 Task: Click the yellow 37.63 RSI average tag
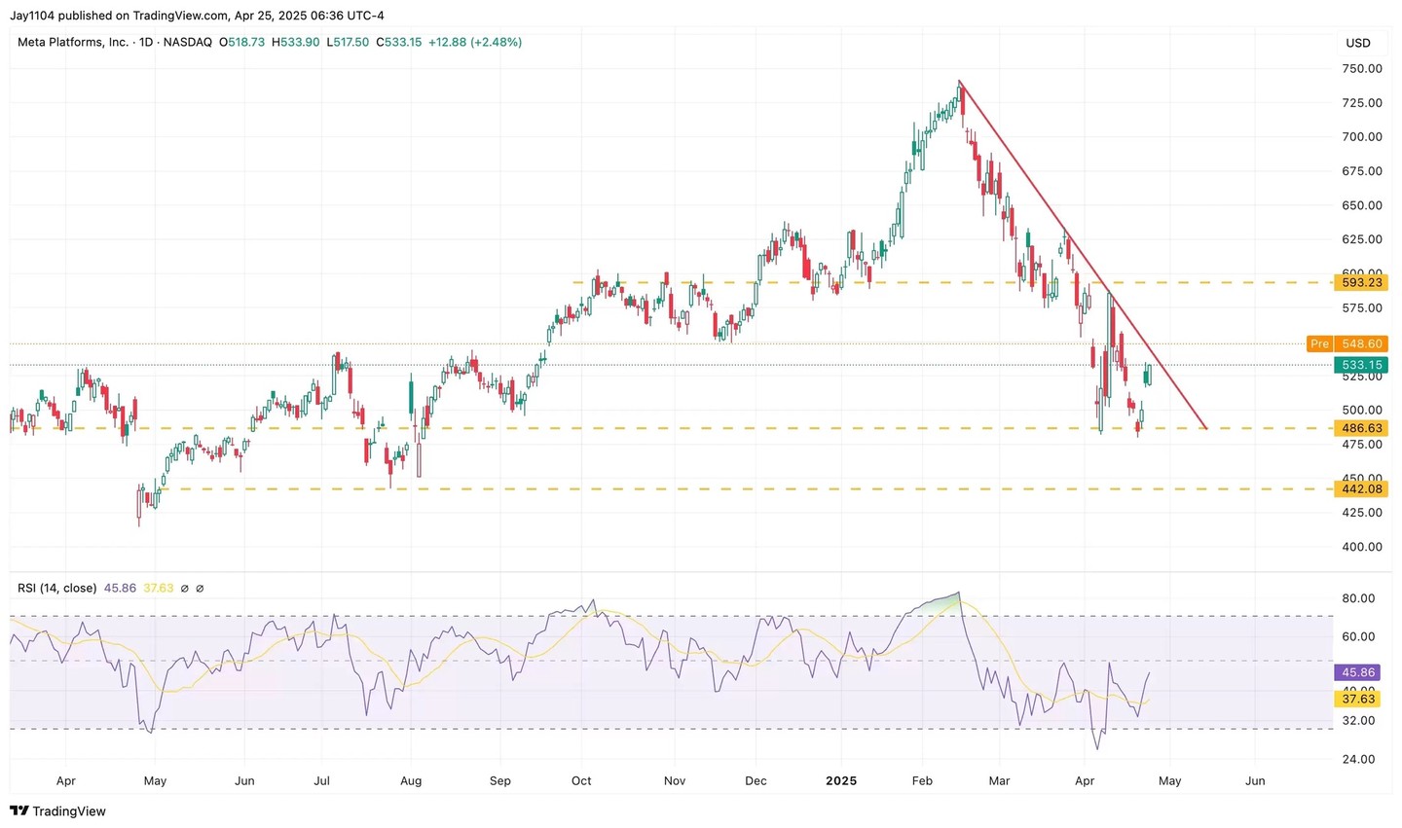[1358, 699]
